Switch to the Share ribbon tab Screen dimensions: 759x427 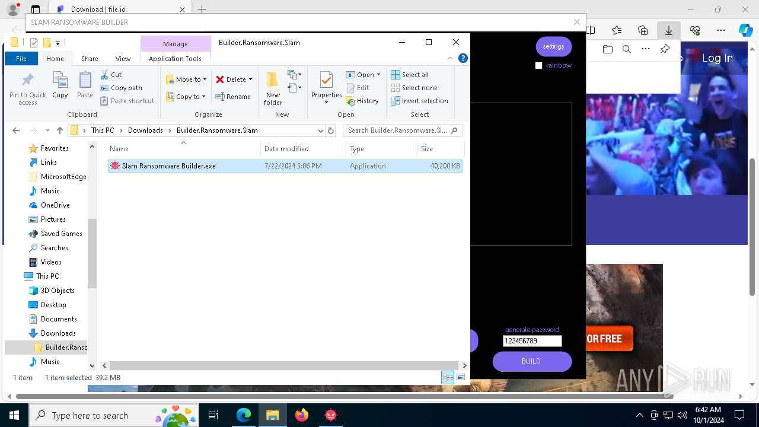tap(90, 59)
